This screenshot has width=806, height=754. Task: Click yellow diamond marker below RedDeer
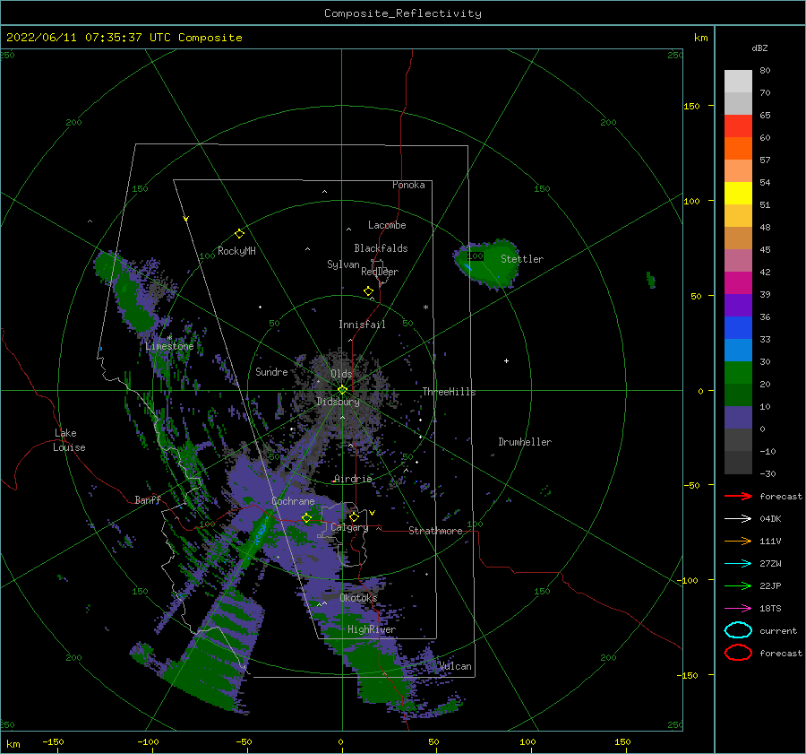tap(369, 291)
